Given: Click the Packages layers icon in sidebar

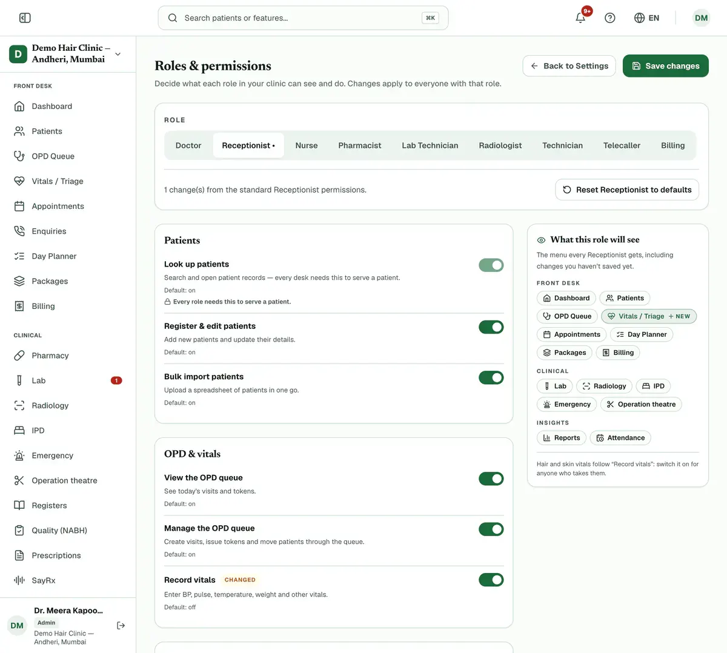Looking at the screenshot, I should [19, 281].
